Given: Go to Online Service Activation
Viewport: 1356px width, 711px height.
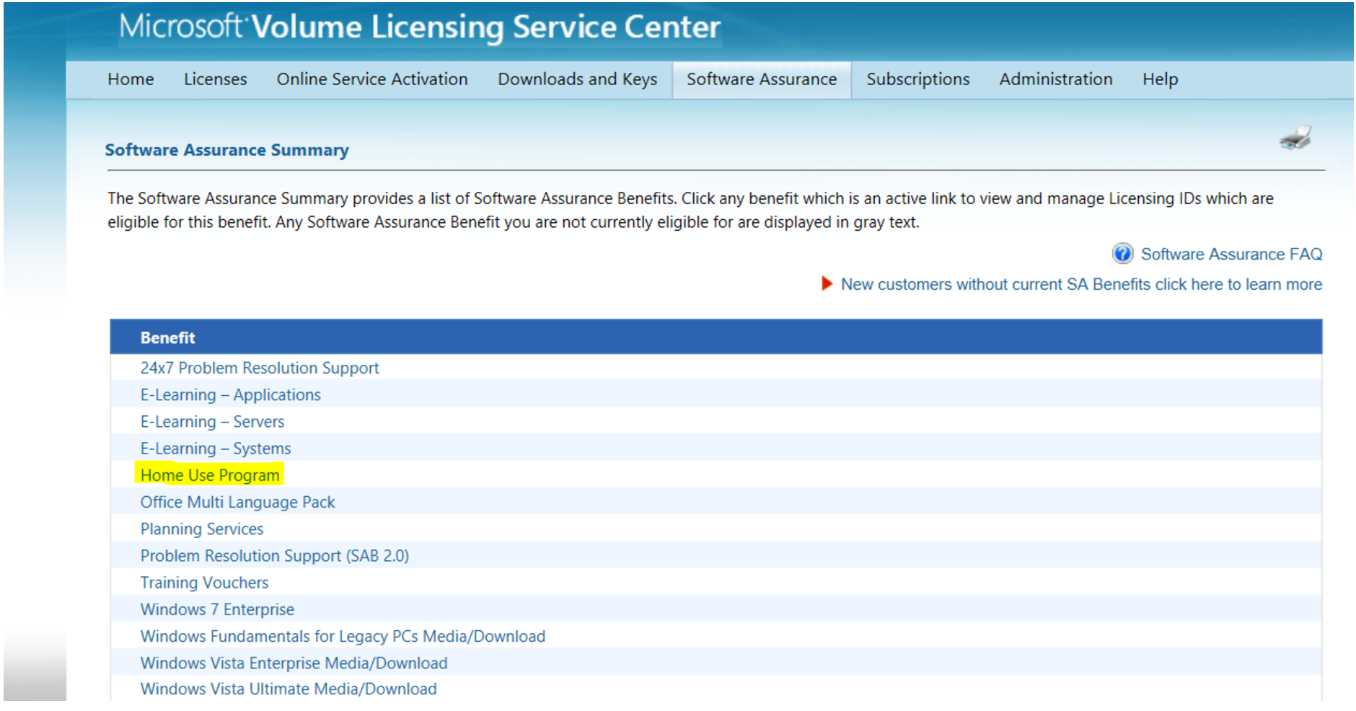Looking at the screenshot, I should point(372,79).
